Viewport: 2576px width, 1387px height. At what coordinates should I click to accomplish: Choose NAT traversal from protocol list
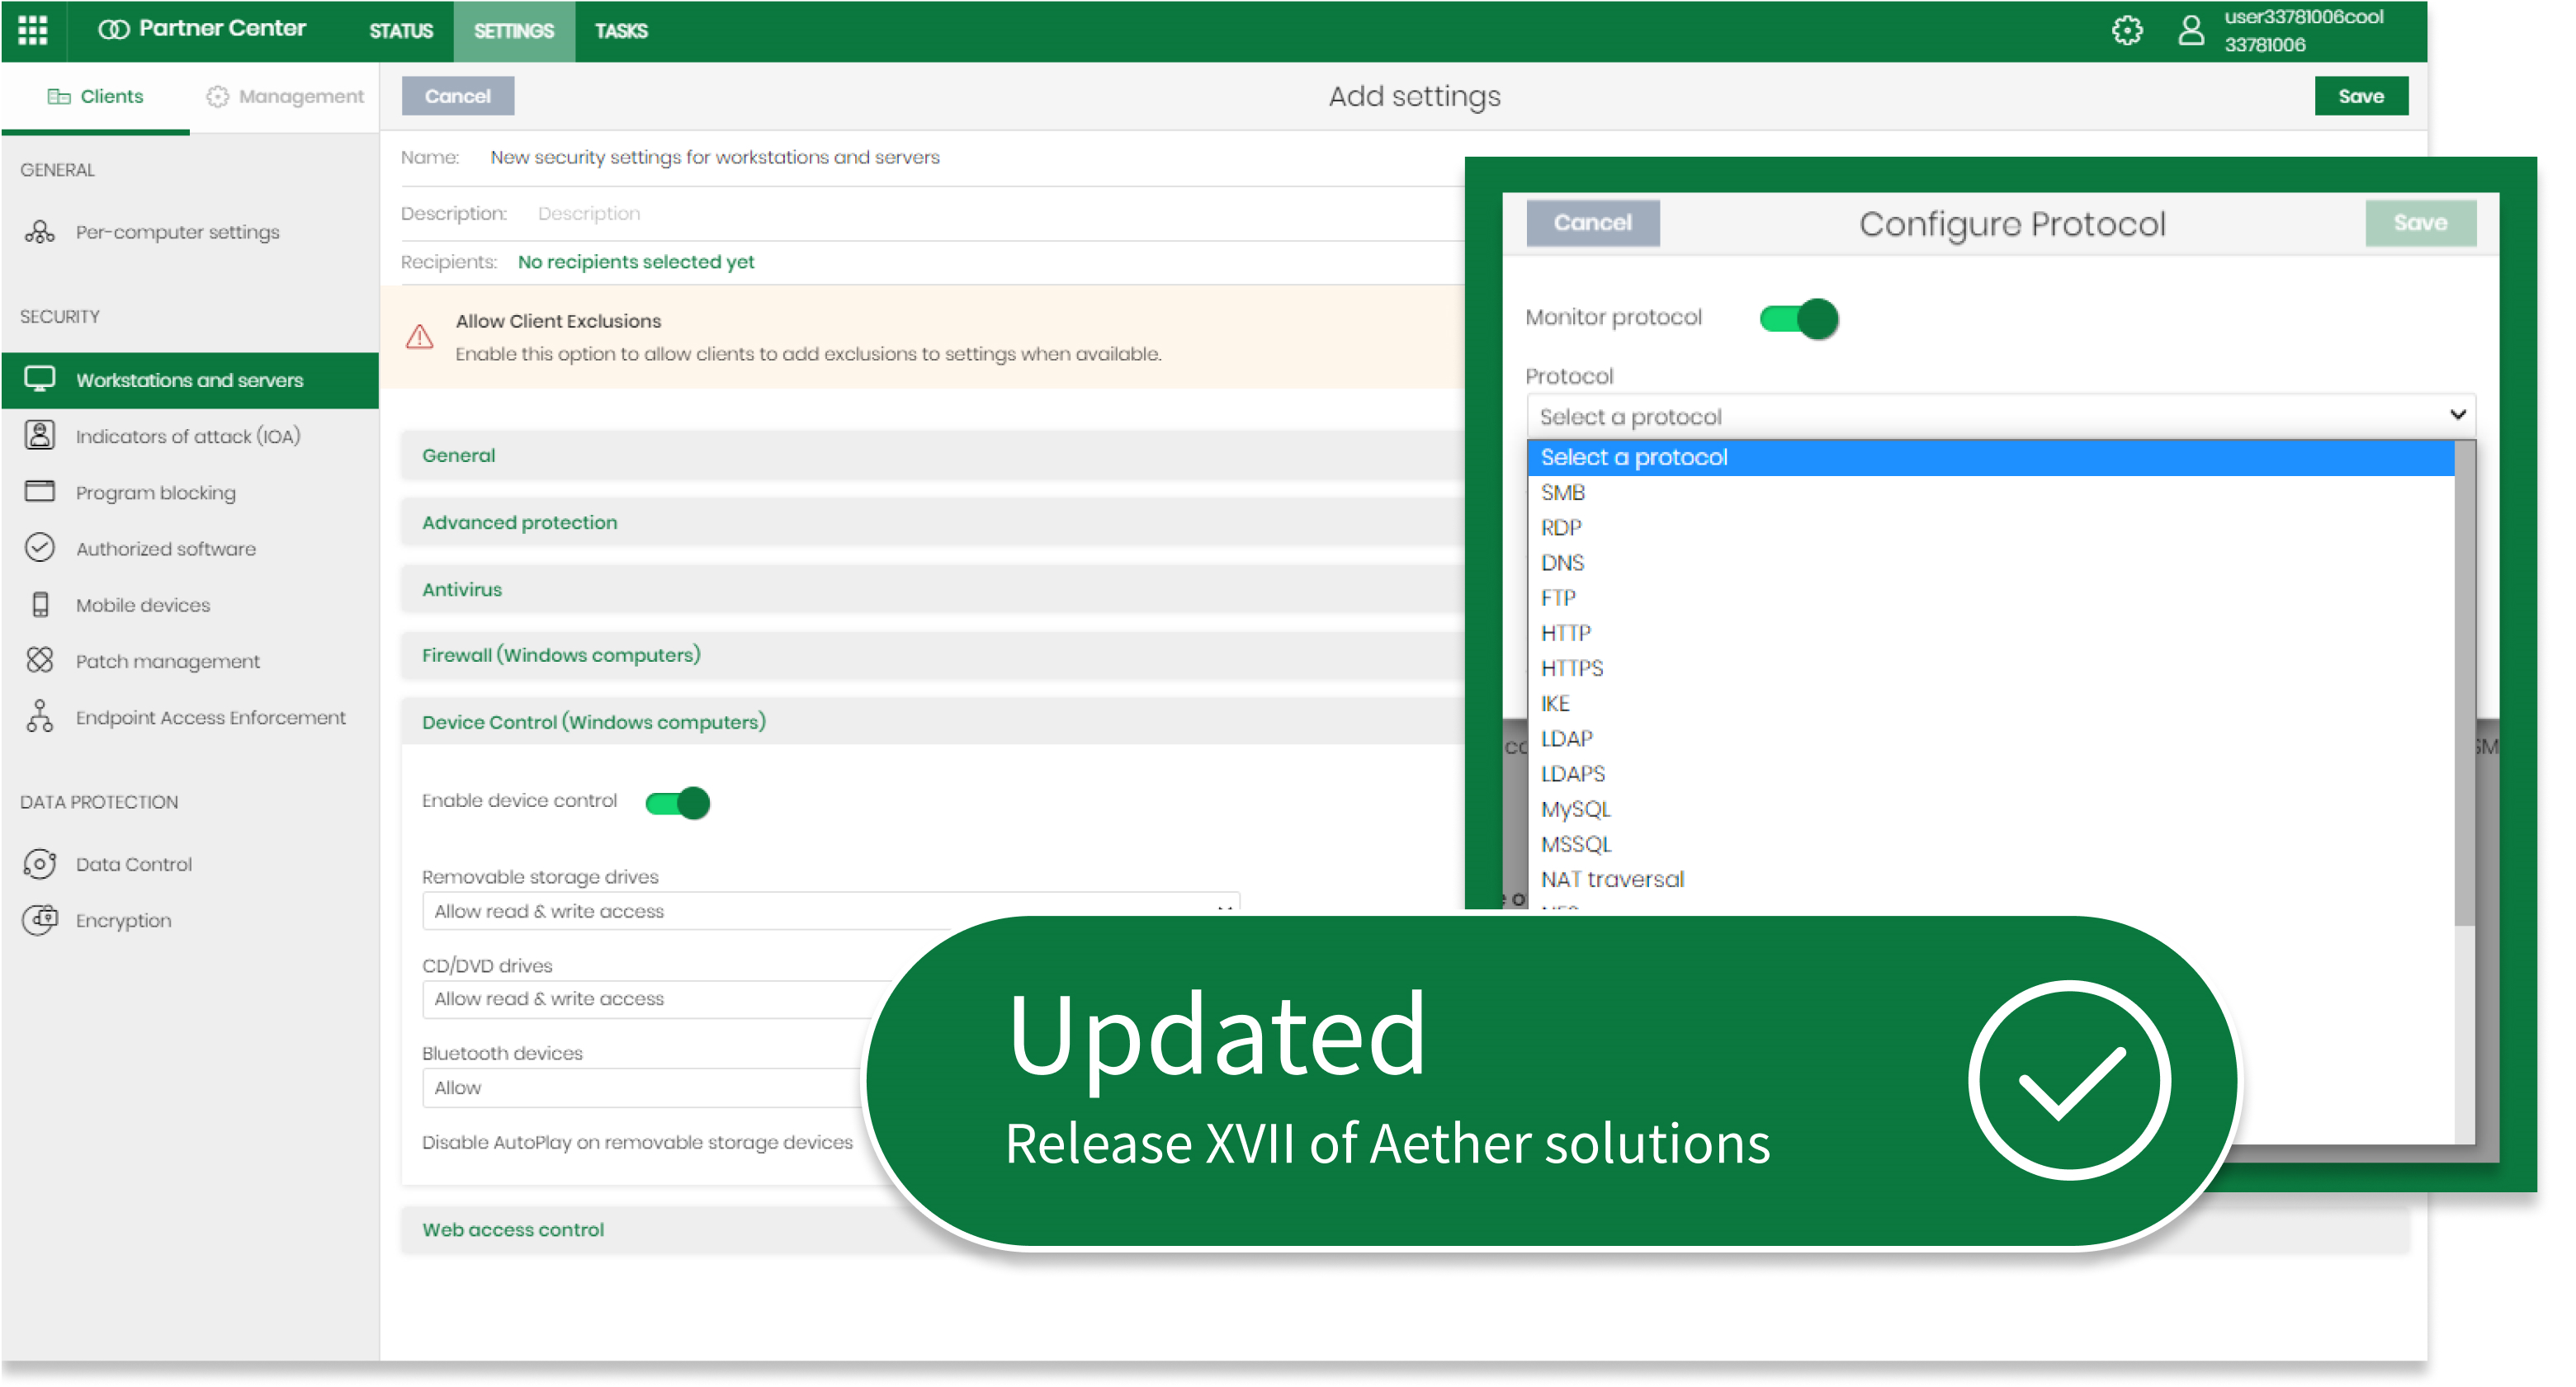tap(1990, 879)
